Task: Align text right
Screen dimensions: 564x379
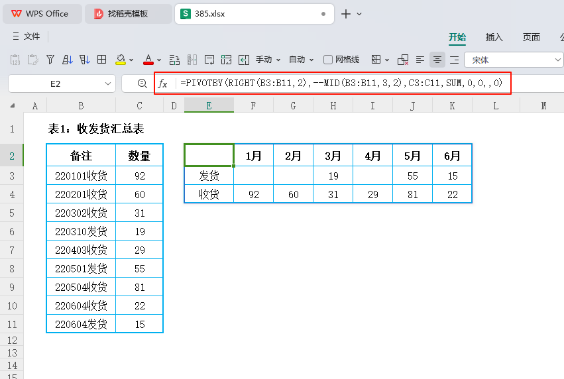Action: 454,60
